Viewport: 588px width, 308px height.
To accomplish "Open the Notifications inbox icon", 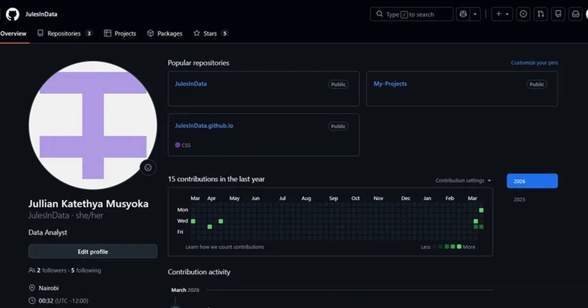I will point(575,14).
